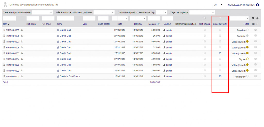
Task: Click the admin user icon in first row
Action: tap(164, 30)
